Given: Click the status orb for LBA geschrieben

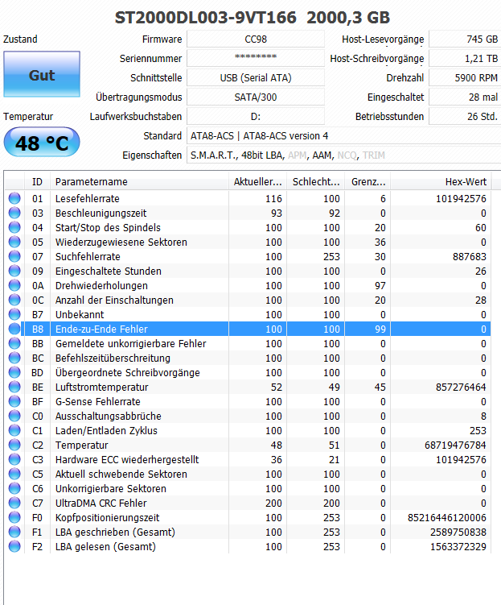Looking at the screenshot, I should click(14, 532).
